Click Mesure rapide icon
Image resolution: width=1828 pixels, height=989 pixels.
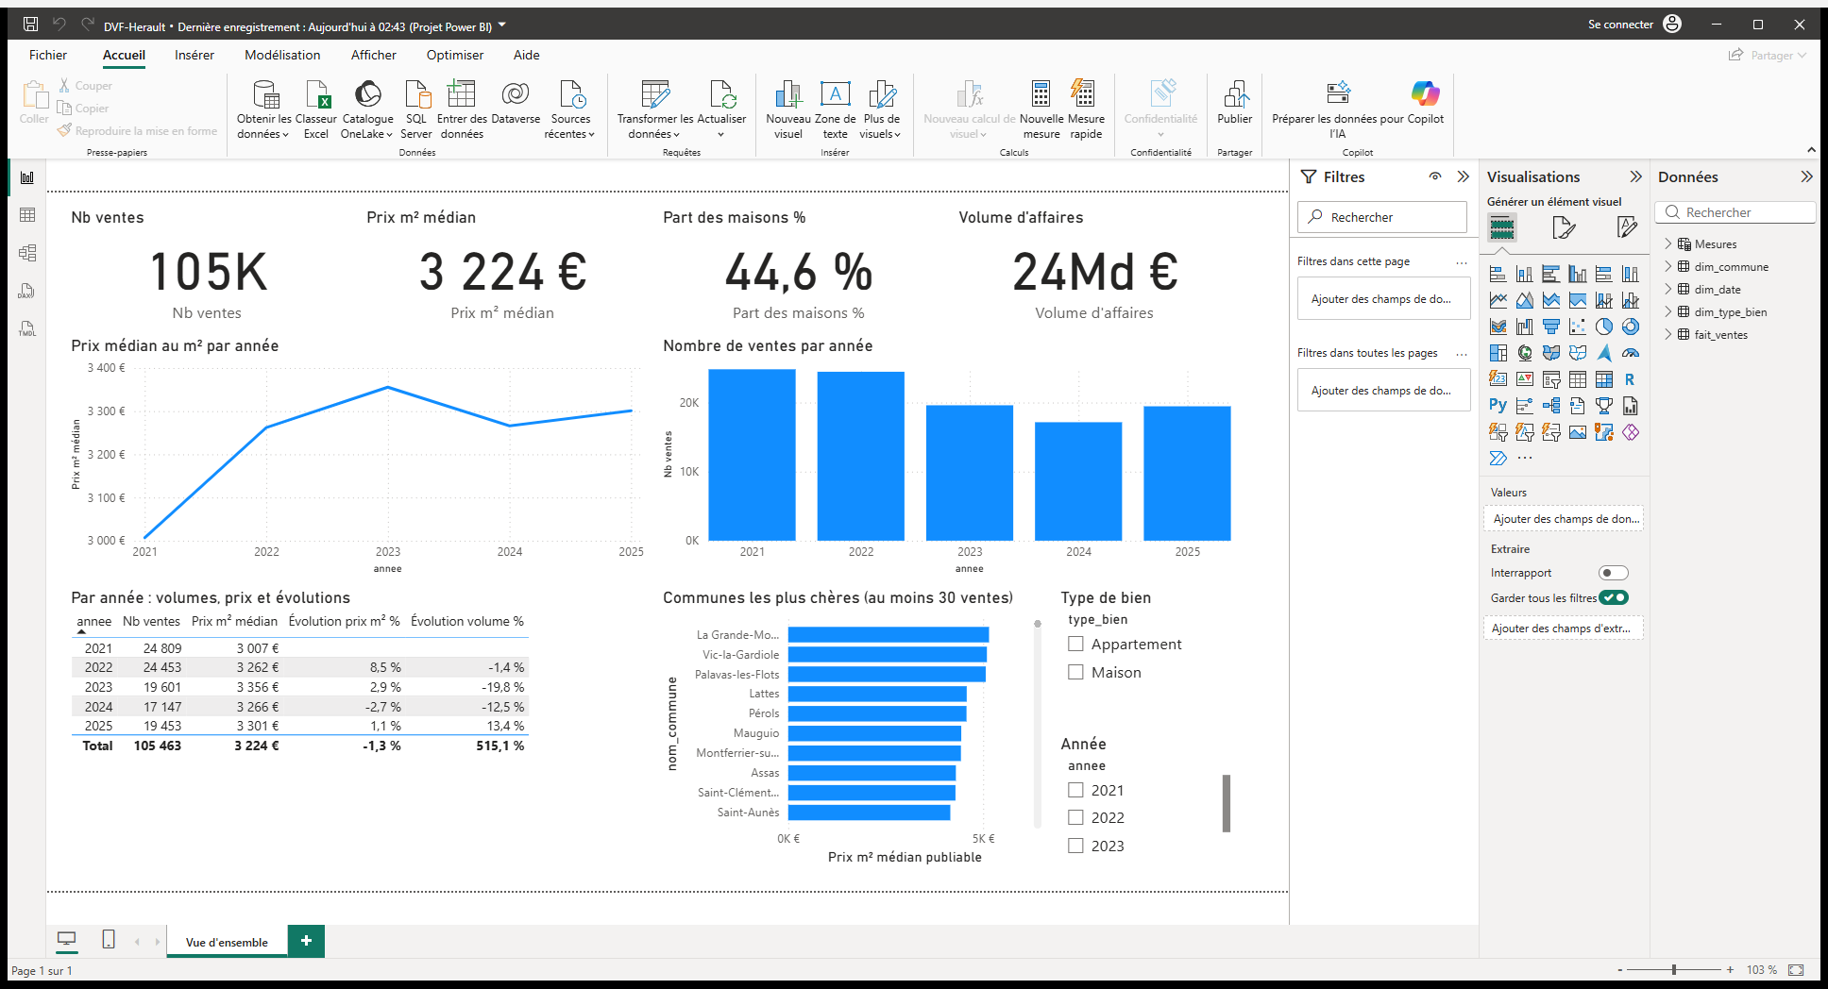click(1086, 109)
